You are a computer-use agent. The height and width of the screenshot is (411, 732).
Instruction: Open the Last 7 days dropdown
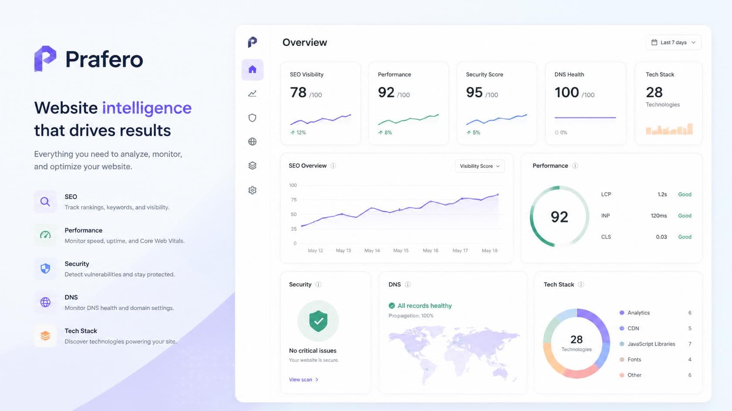tap(673, 42)
